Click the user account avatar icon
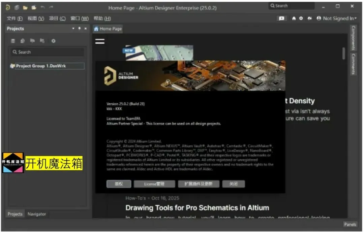 (x=319, y=18)
